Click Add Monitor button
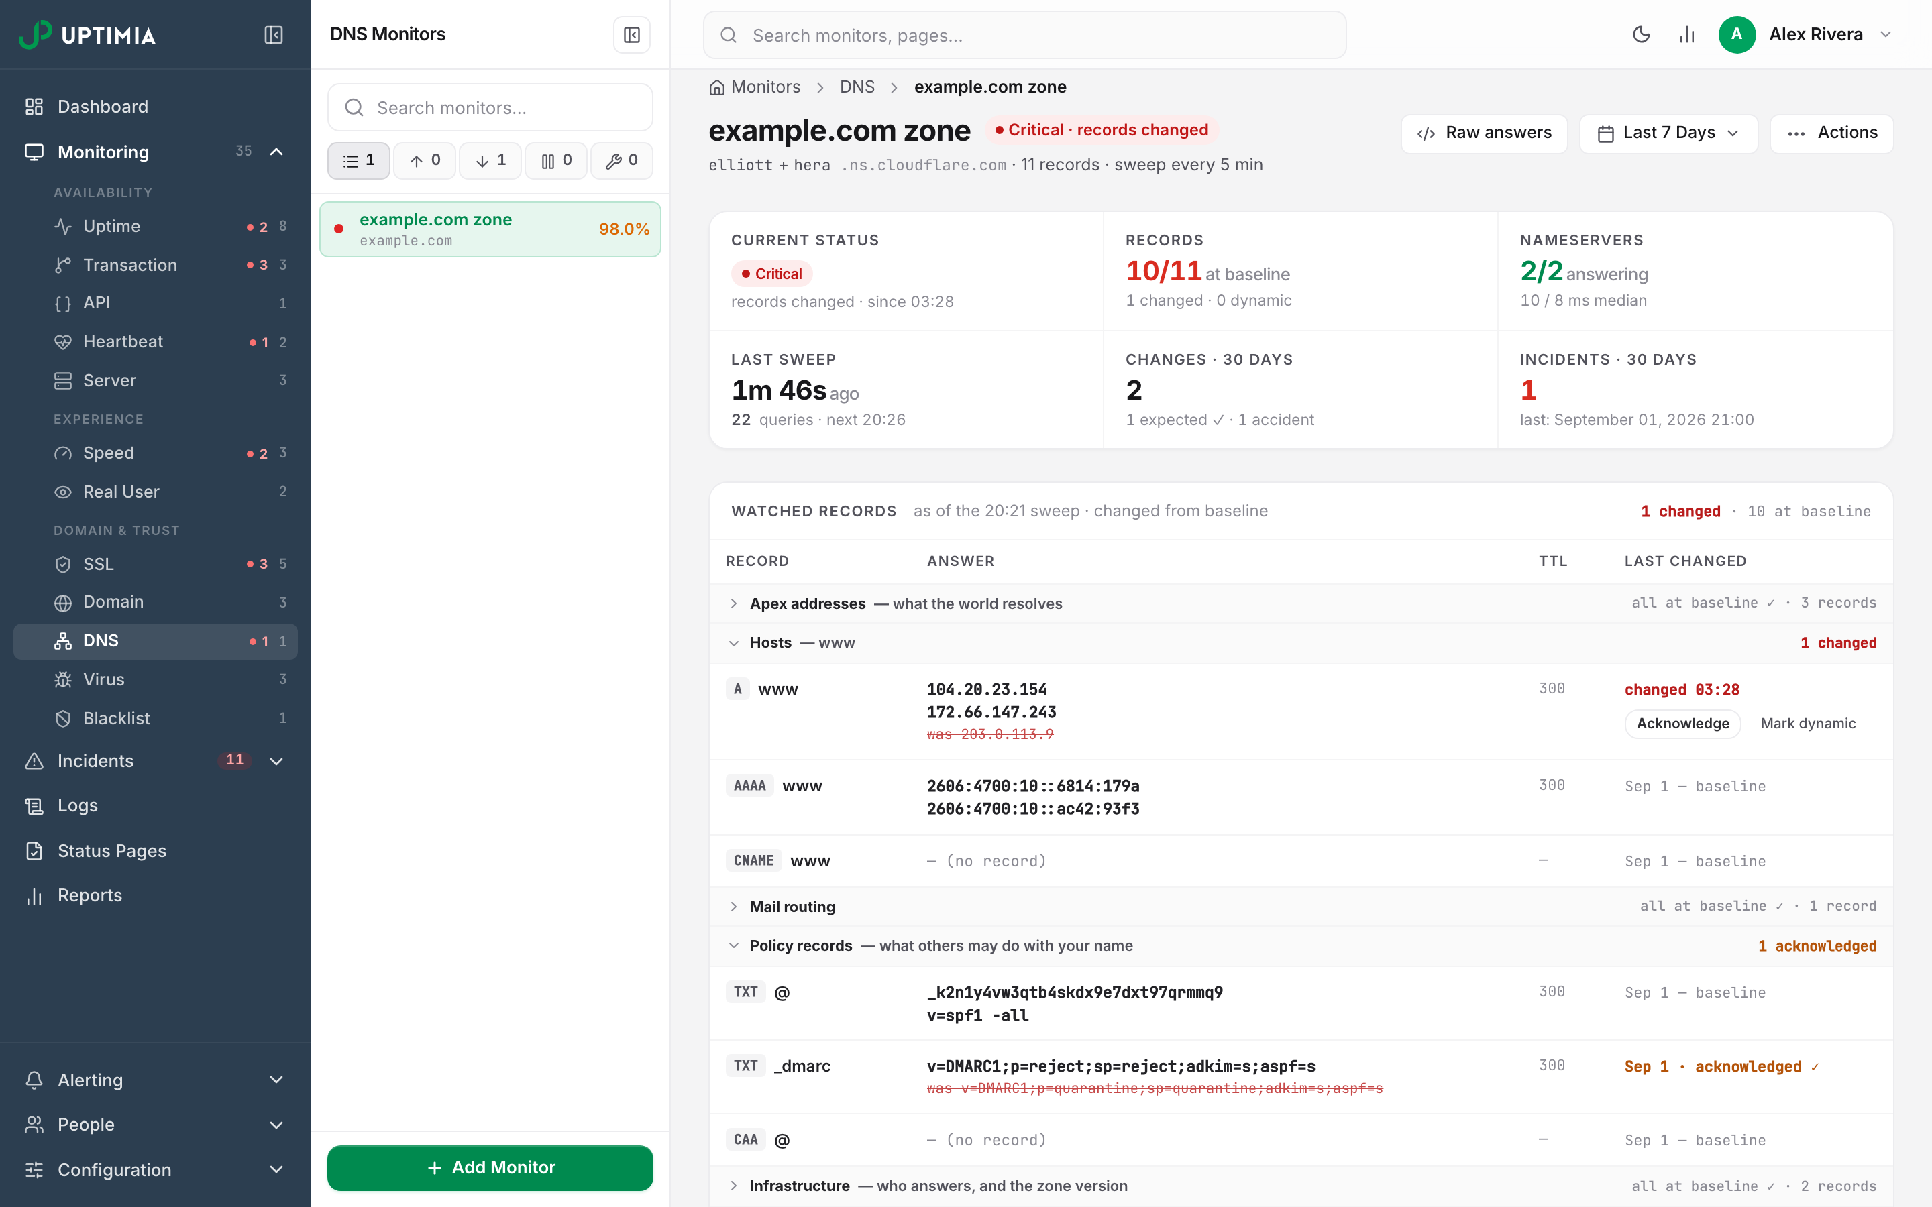The height and width of the screenshot is (1207, 1932). 490,1168
